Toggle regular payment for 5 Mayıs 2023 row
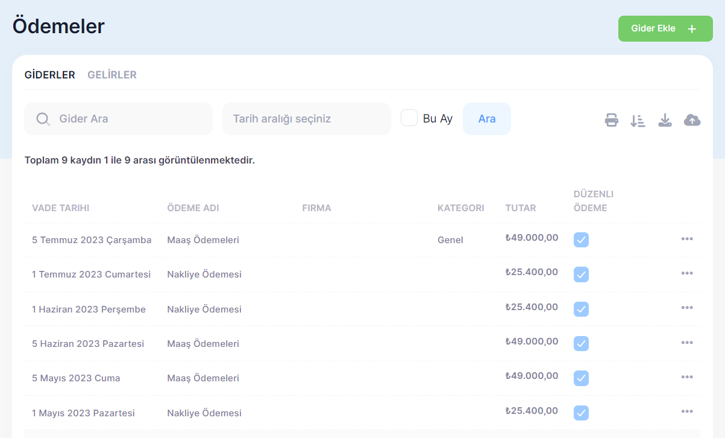The width and height of the screenshot is (725, 438). click(581, 378)
